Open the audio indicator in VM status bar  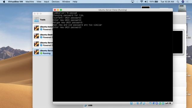(x=138, y=103)
